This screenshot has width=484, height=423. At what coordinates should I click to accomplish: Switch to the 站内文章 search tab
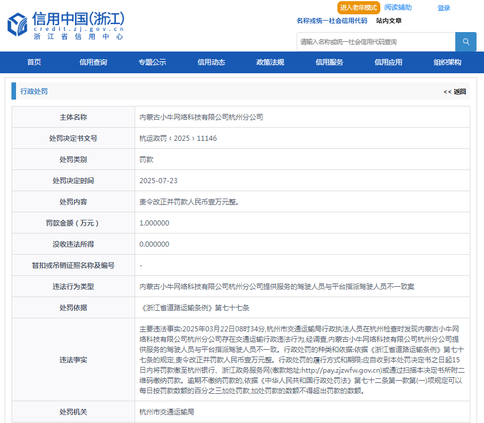[x=389, y=21]
